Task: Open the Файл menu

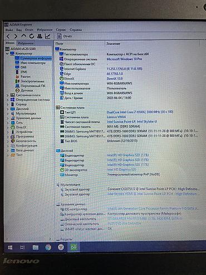Action: coord(9,30)
